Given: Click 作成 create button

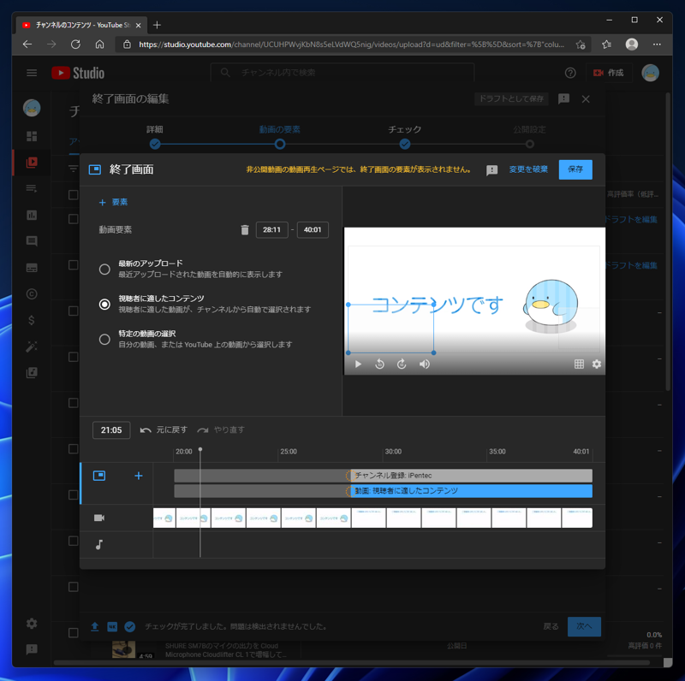Looking at the screenshot, I should pyautogui.click(x=609, y=73).
